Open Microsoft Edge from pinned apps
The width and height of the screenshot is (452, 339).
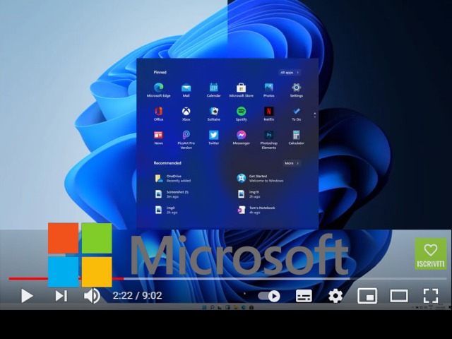[158, 90]
